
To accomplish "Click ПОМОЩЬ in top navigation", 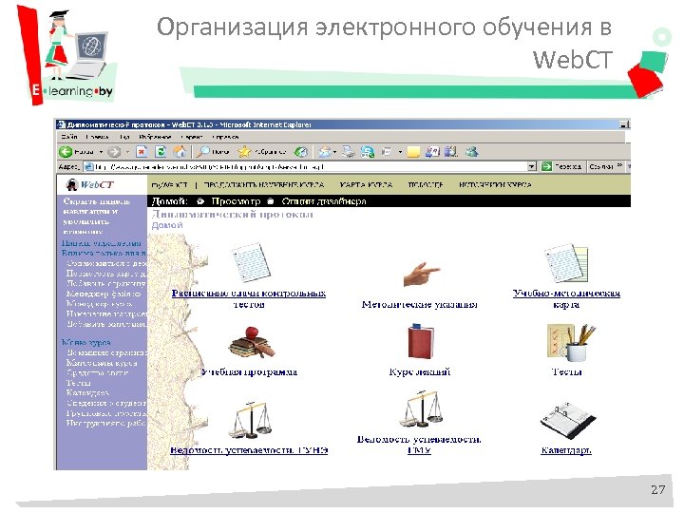I will 426,185.
